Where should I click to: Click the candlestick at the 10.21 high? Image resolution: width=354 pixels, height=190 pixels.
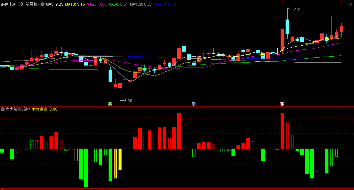(x=287, y=26)
